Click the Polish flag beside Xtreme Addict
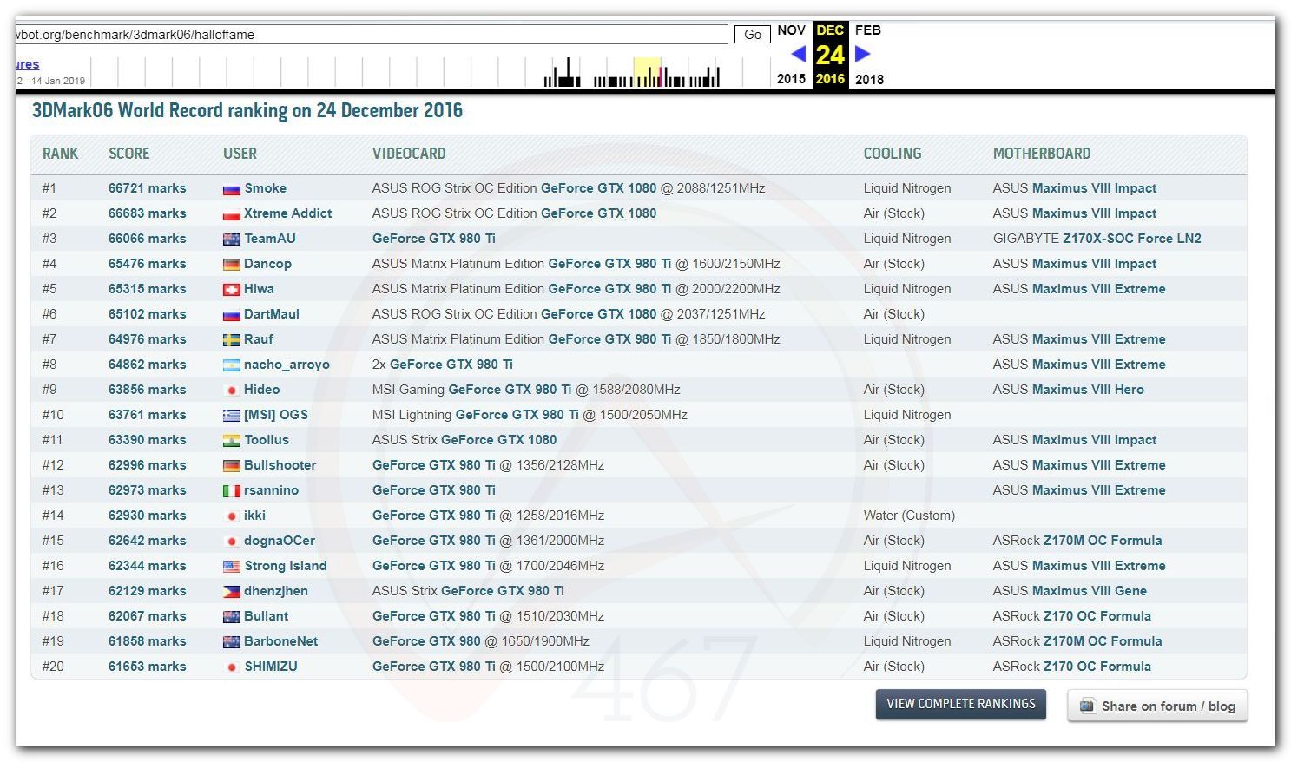The image size is (1291, 762). pyautogui.click(x=231, y=214)
